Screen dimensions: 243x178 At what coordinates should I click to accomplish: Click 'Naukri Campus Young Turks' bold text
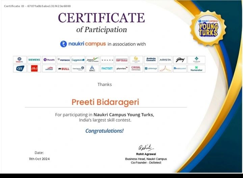[x=124, y=115]
